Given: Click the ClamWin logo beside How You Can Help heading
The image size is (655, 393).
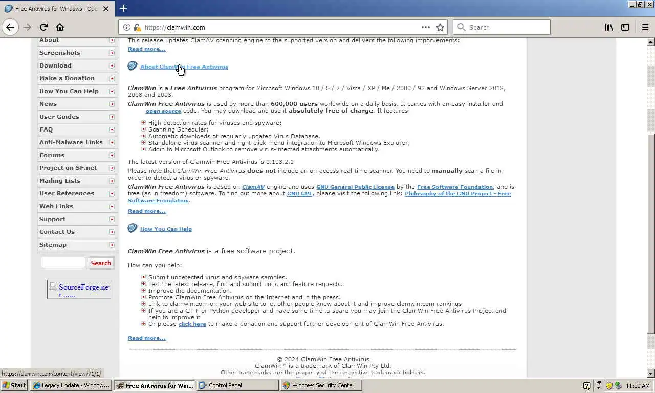Looking at the screenshot, I should (133, 228).
